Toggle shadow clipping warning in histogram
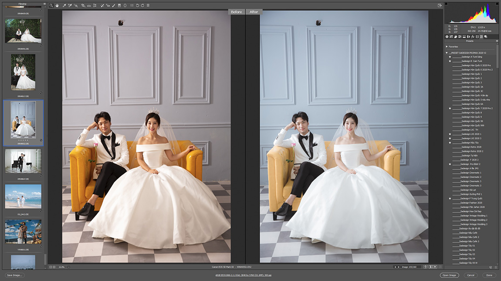Image resolution: width=501 pixels, height=281 pixels. click(447, 4)
